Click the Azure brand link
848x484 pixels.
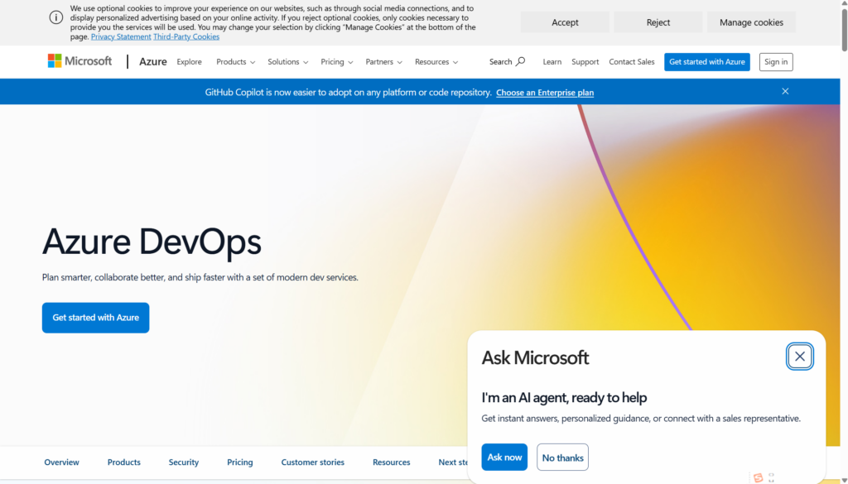(x=153, y=61)
